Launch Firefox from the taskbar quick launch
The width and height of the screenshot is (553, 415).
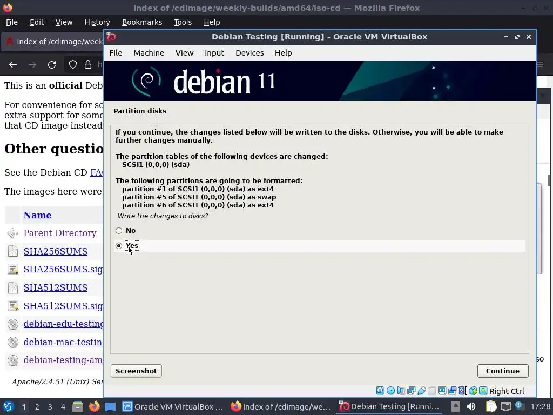pos(94,406)
